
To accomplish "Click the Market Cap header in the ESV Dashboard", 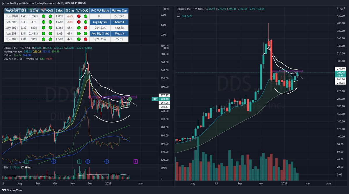I will click(x=119, y=10).
